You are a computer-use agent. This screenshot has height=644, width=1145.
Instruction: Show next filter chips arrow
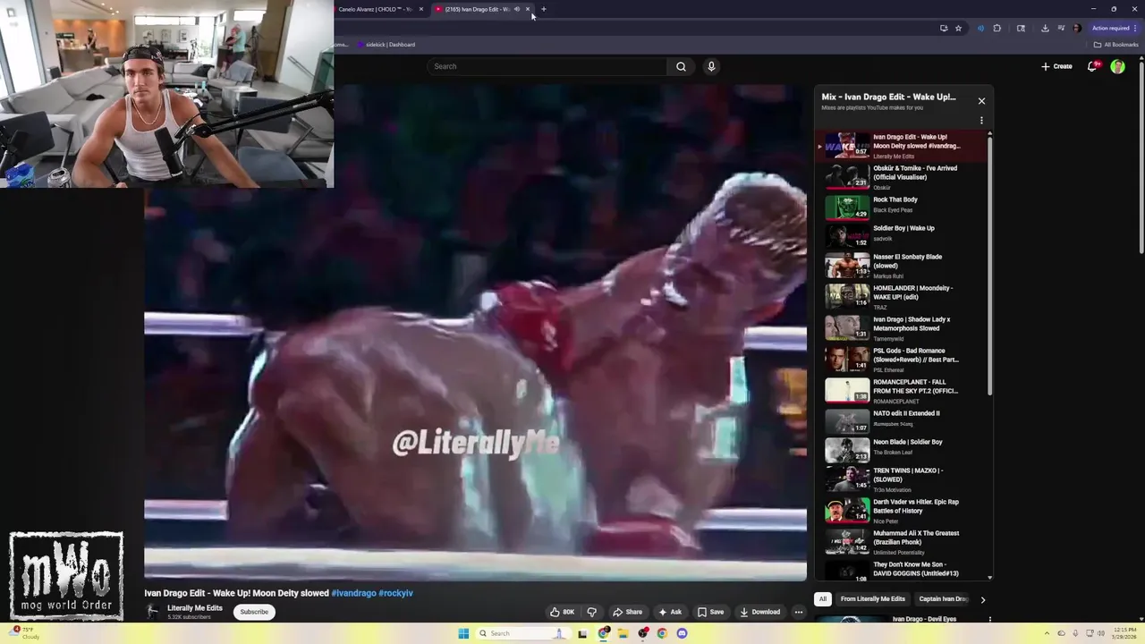pyautogui.click(x=982, y=599)
